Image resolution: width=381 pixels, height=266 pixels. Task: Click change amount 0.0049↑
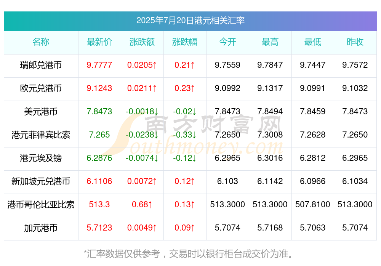[x=142, y=228]
